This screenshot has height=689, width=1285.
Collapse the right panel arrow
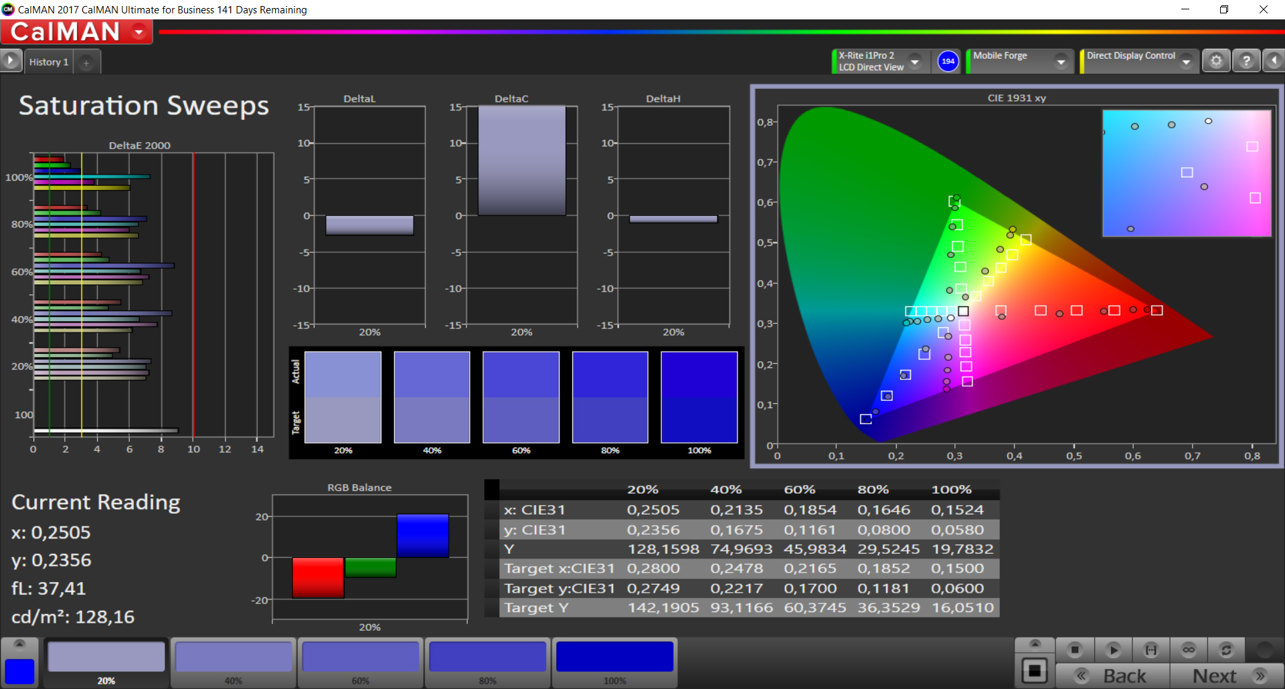click(x=1274, y=61)
